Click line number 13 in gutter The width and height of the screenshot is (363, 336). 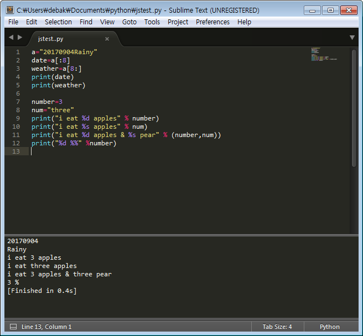pyautogui.click(x=16, y=151)
